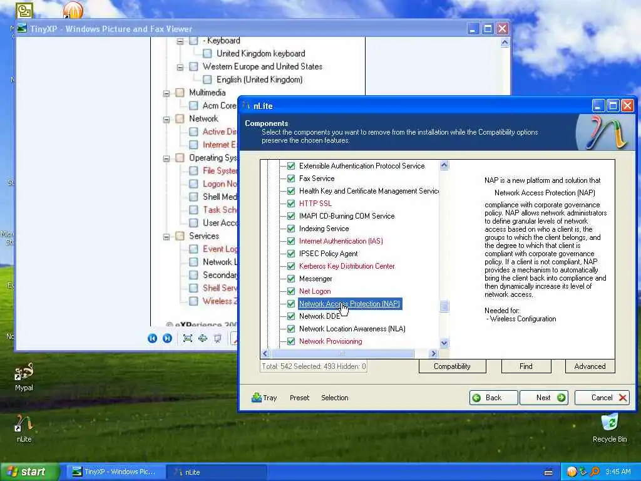
Task: Click vertical scrollbar thumb in components list
Action: click(x=444, y=306)
